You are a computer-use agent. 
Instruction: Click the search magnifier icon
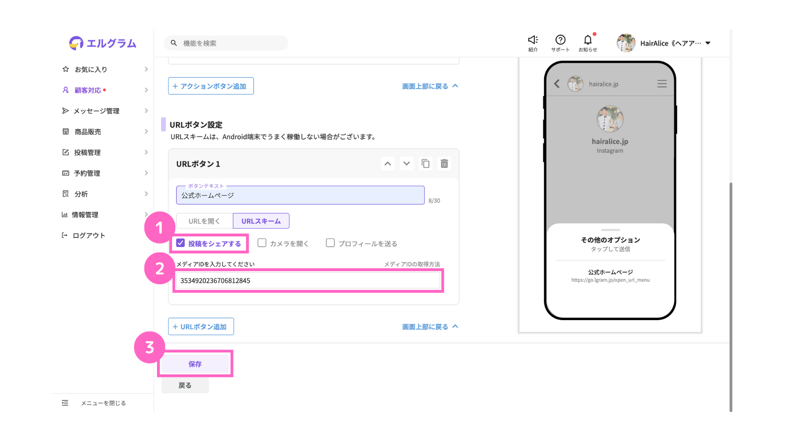point(174,43)
